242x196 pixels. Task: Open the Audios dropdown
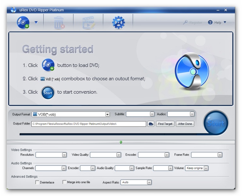pos(181,114)
